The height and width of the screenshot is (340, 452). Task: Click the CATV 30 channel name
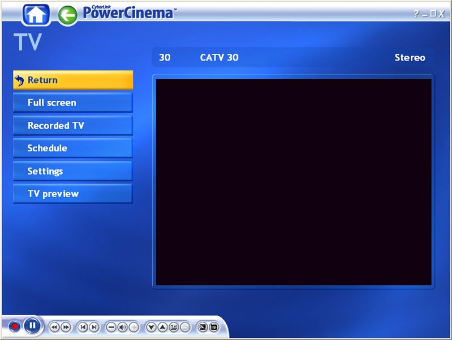pos(219,57)
